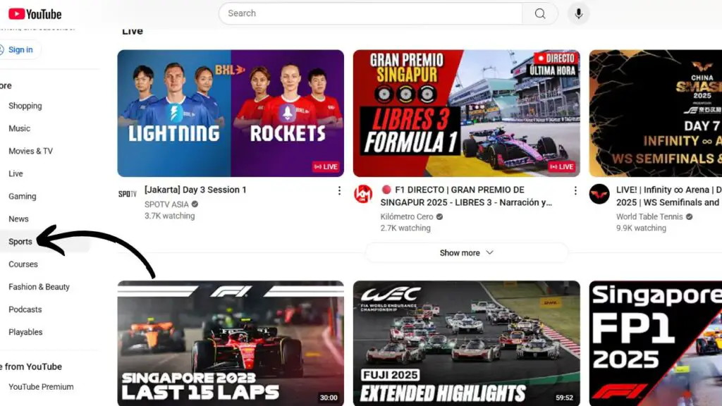Play the Lightning vs Rockets live thumbnail

231,113
